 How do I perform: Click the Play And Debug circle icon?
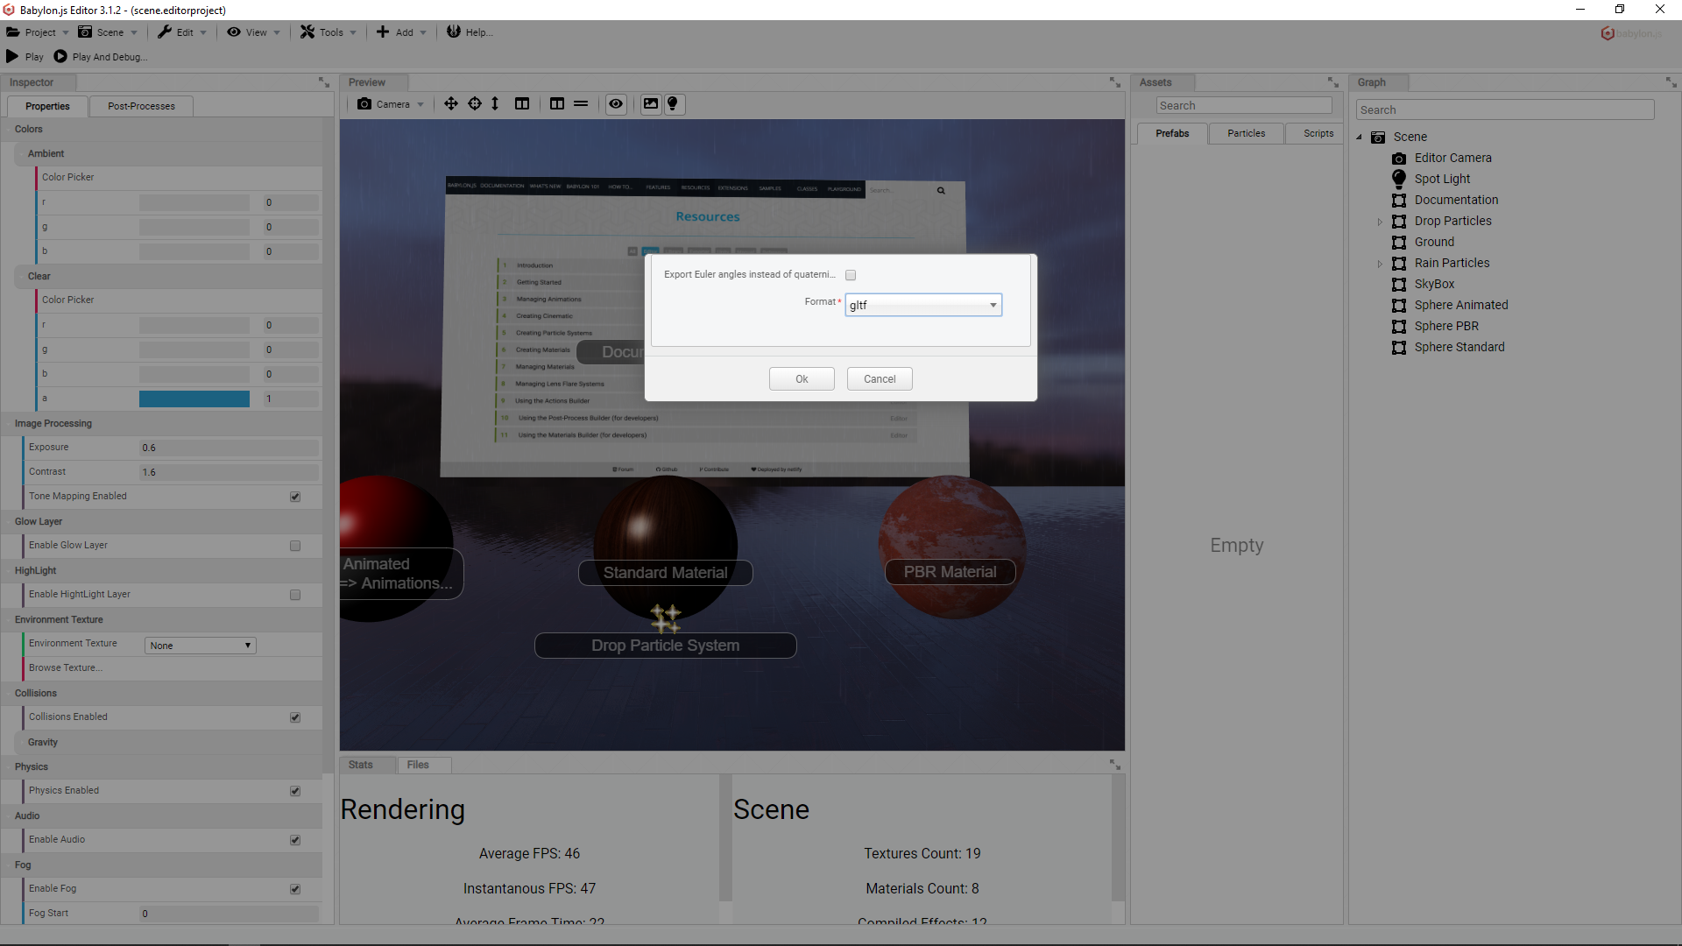[60, 57]
